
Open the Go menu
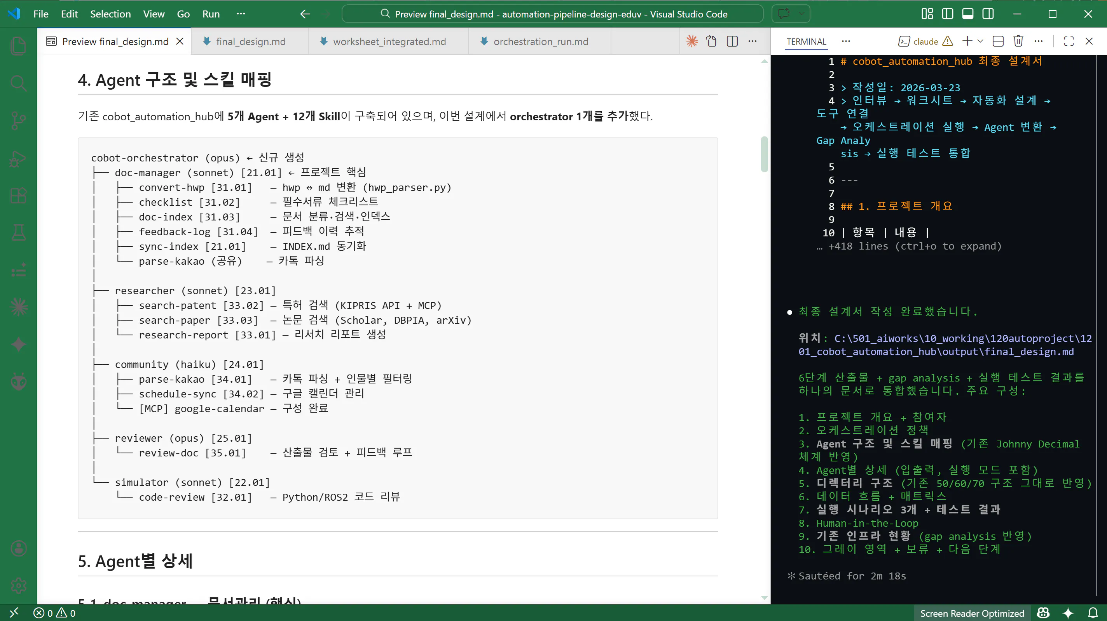coord(183,14)
